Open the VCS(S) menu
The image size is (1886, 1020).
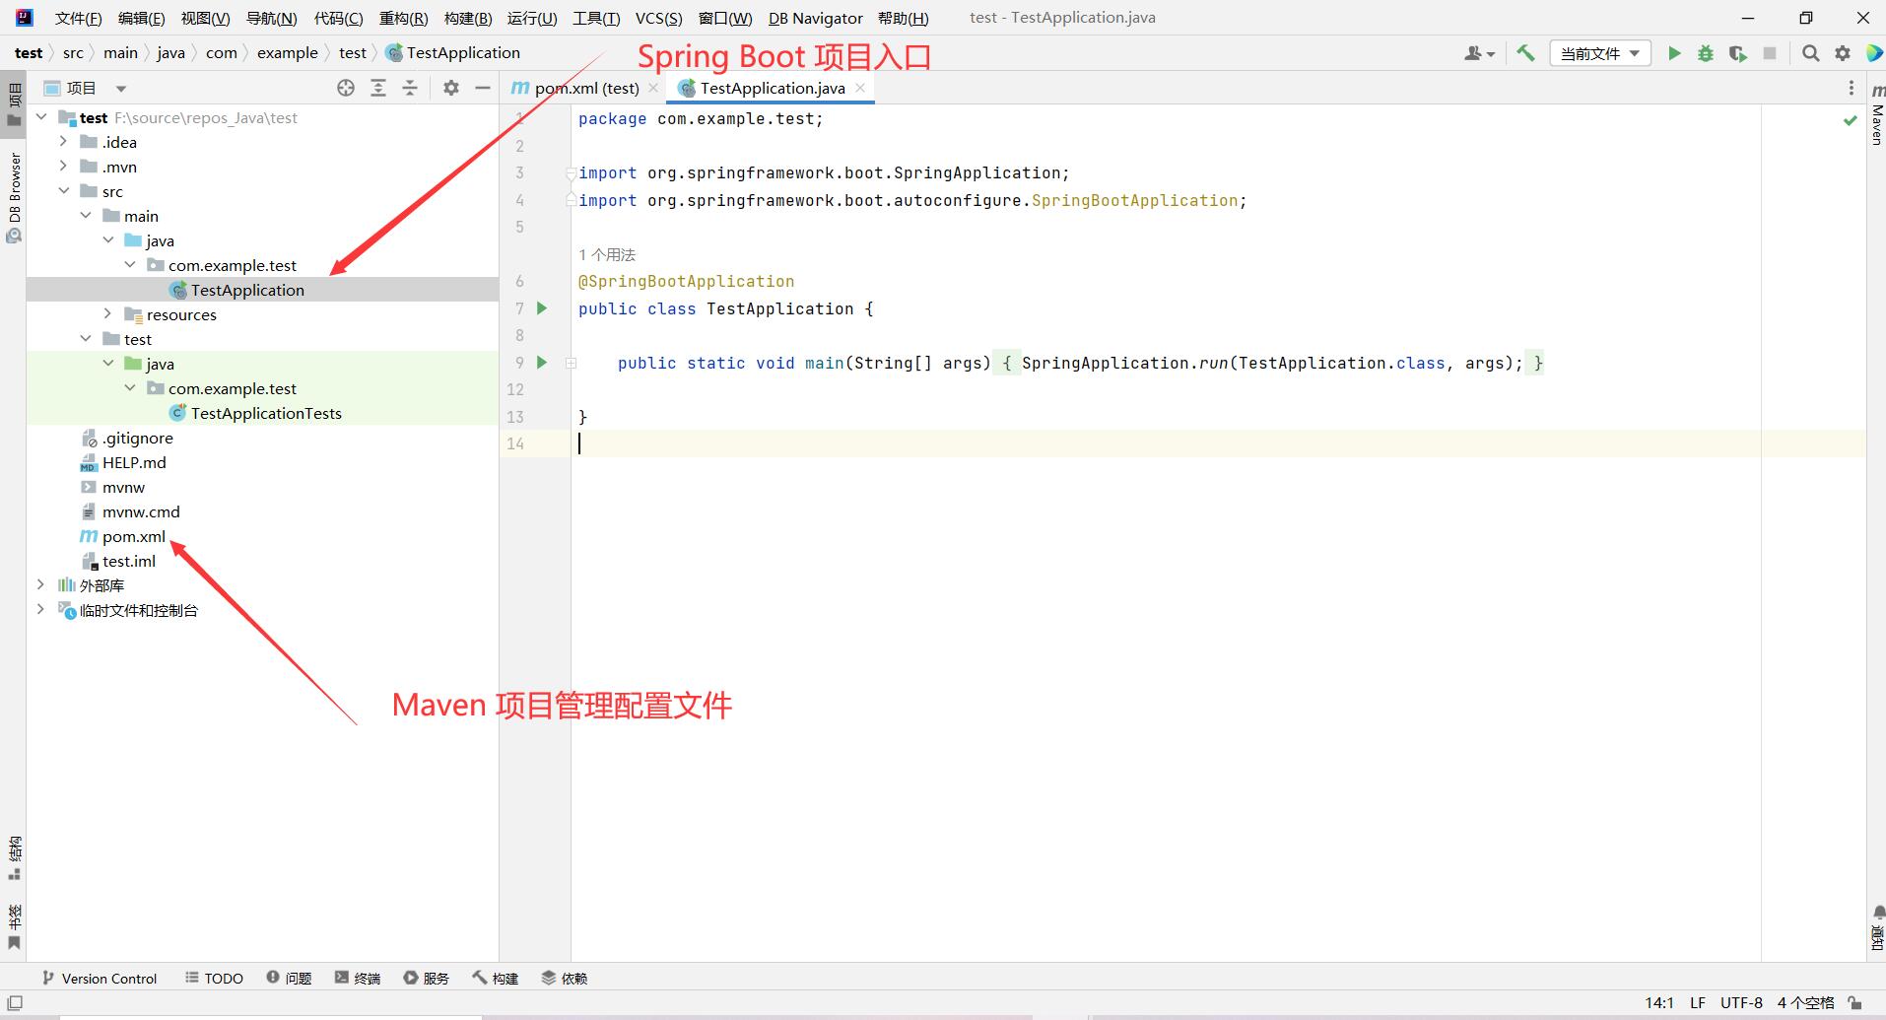tap(658, 18)
